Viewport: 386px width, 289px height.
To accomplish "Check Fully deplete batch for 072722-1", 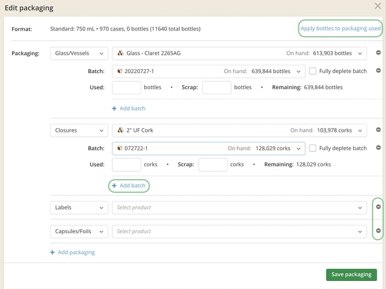I will pos(313,148).
